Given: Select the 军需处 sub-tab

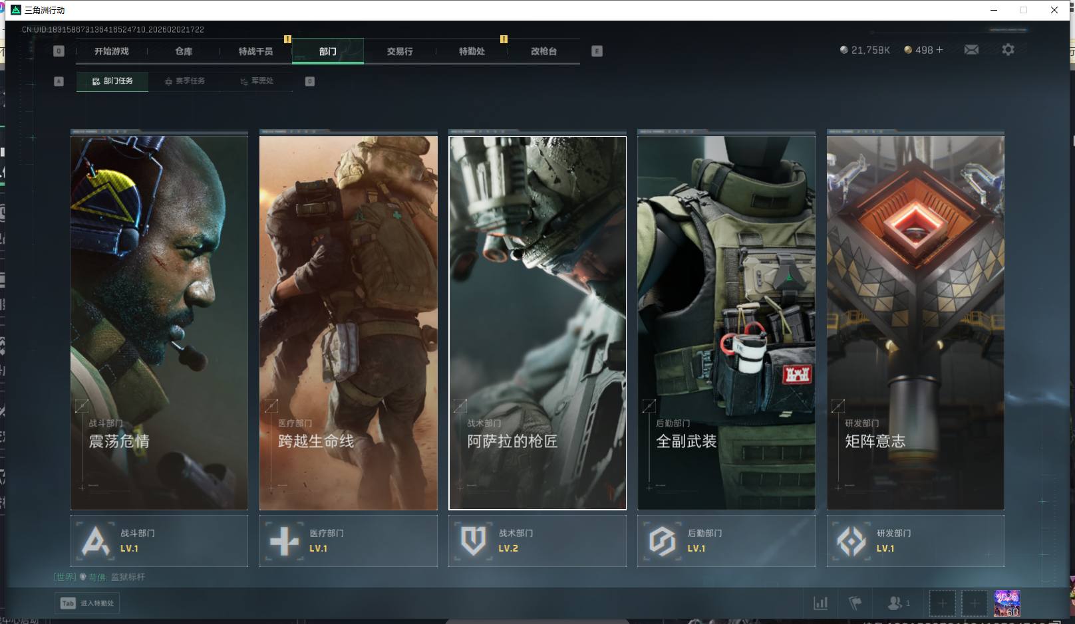Looking at the screenshot, I should [x=257, y=81].
